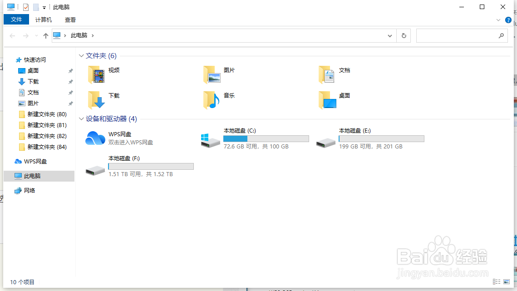Go up one level arrow
Screen dimensions: 517x291
point(46,35)
